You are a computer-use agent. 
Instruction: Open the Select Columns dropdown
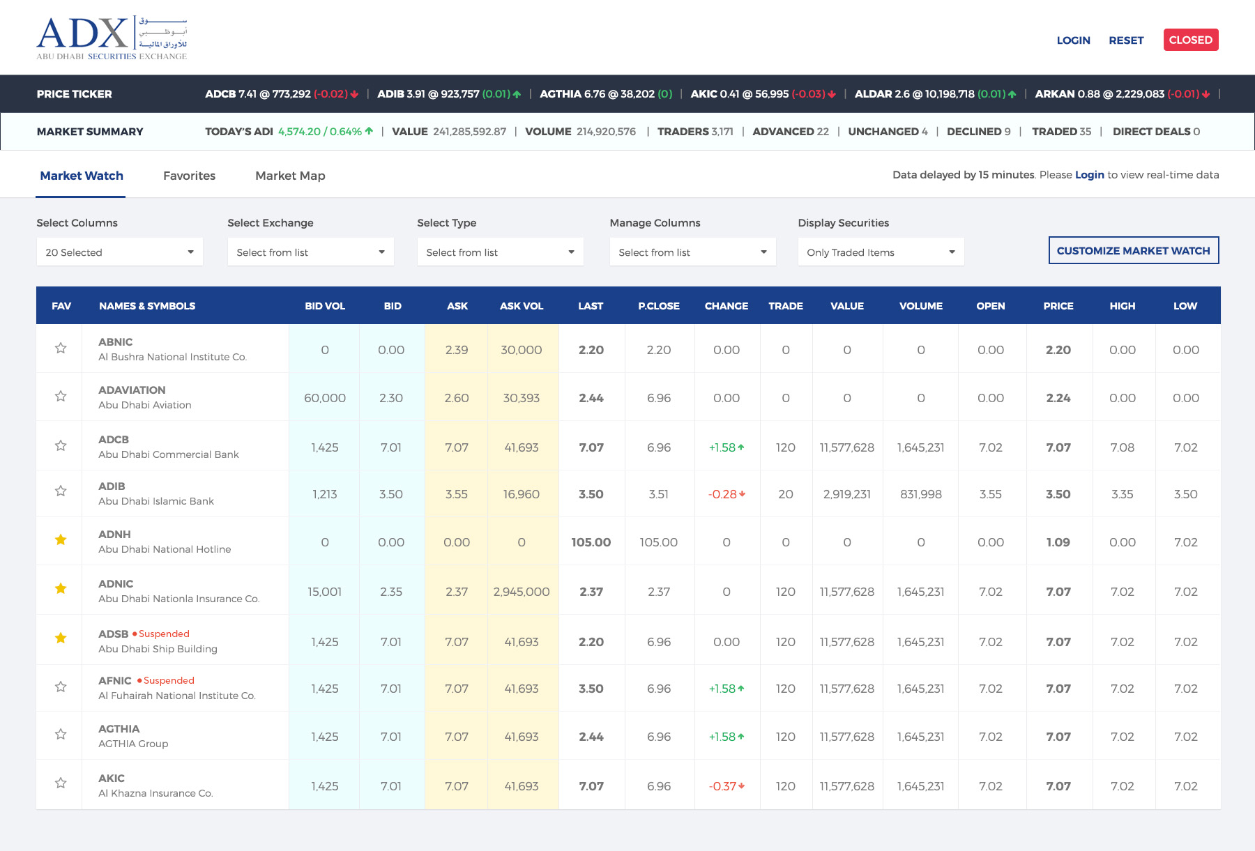(x=119, y=252)
